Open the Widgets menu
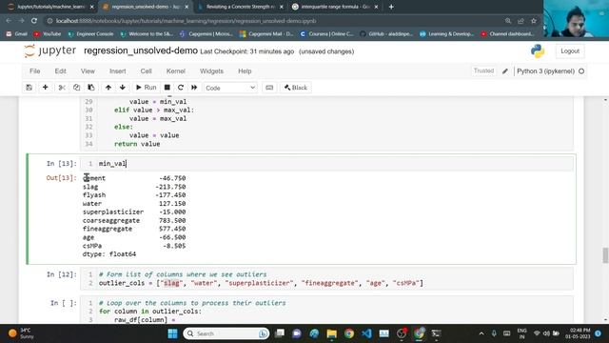This screenshot has width=609, height=343. pyautogui.click(x=211, y=71)
